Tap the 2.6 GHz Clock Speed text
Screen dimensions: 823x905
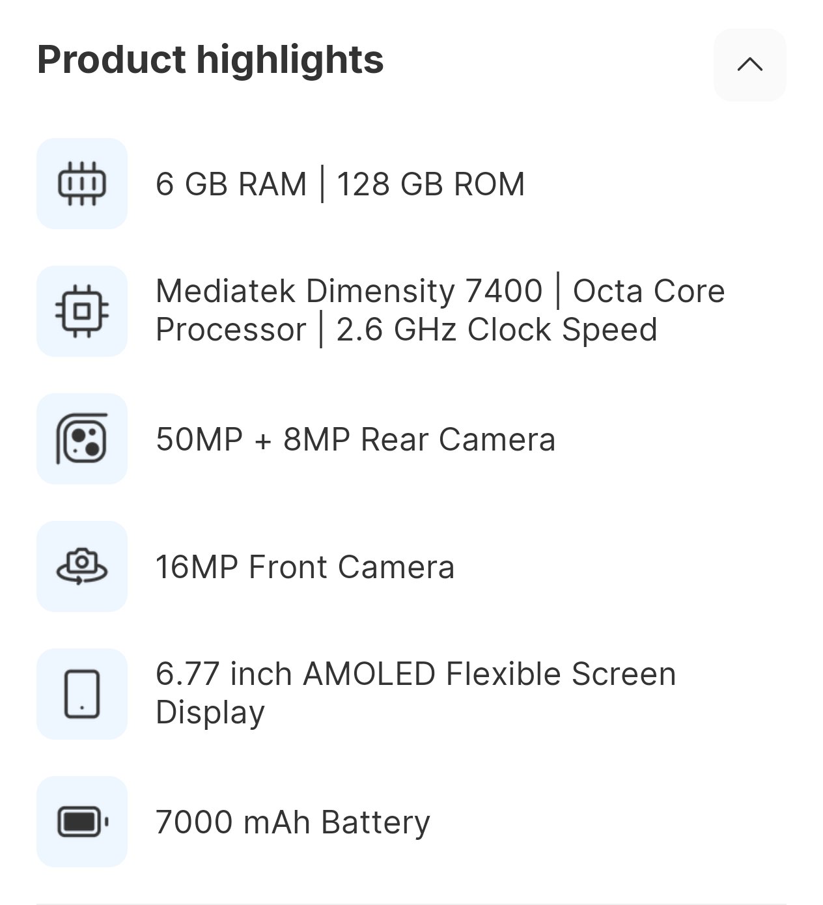[x=496, y=329]
